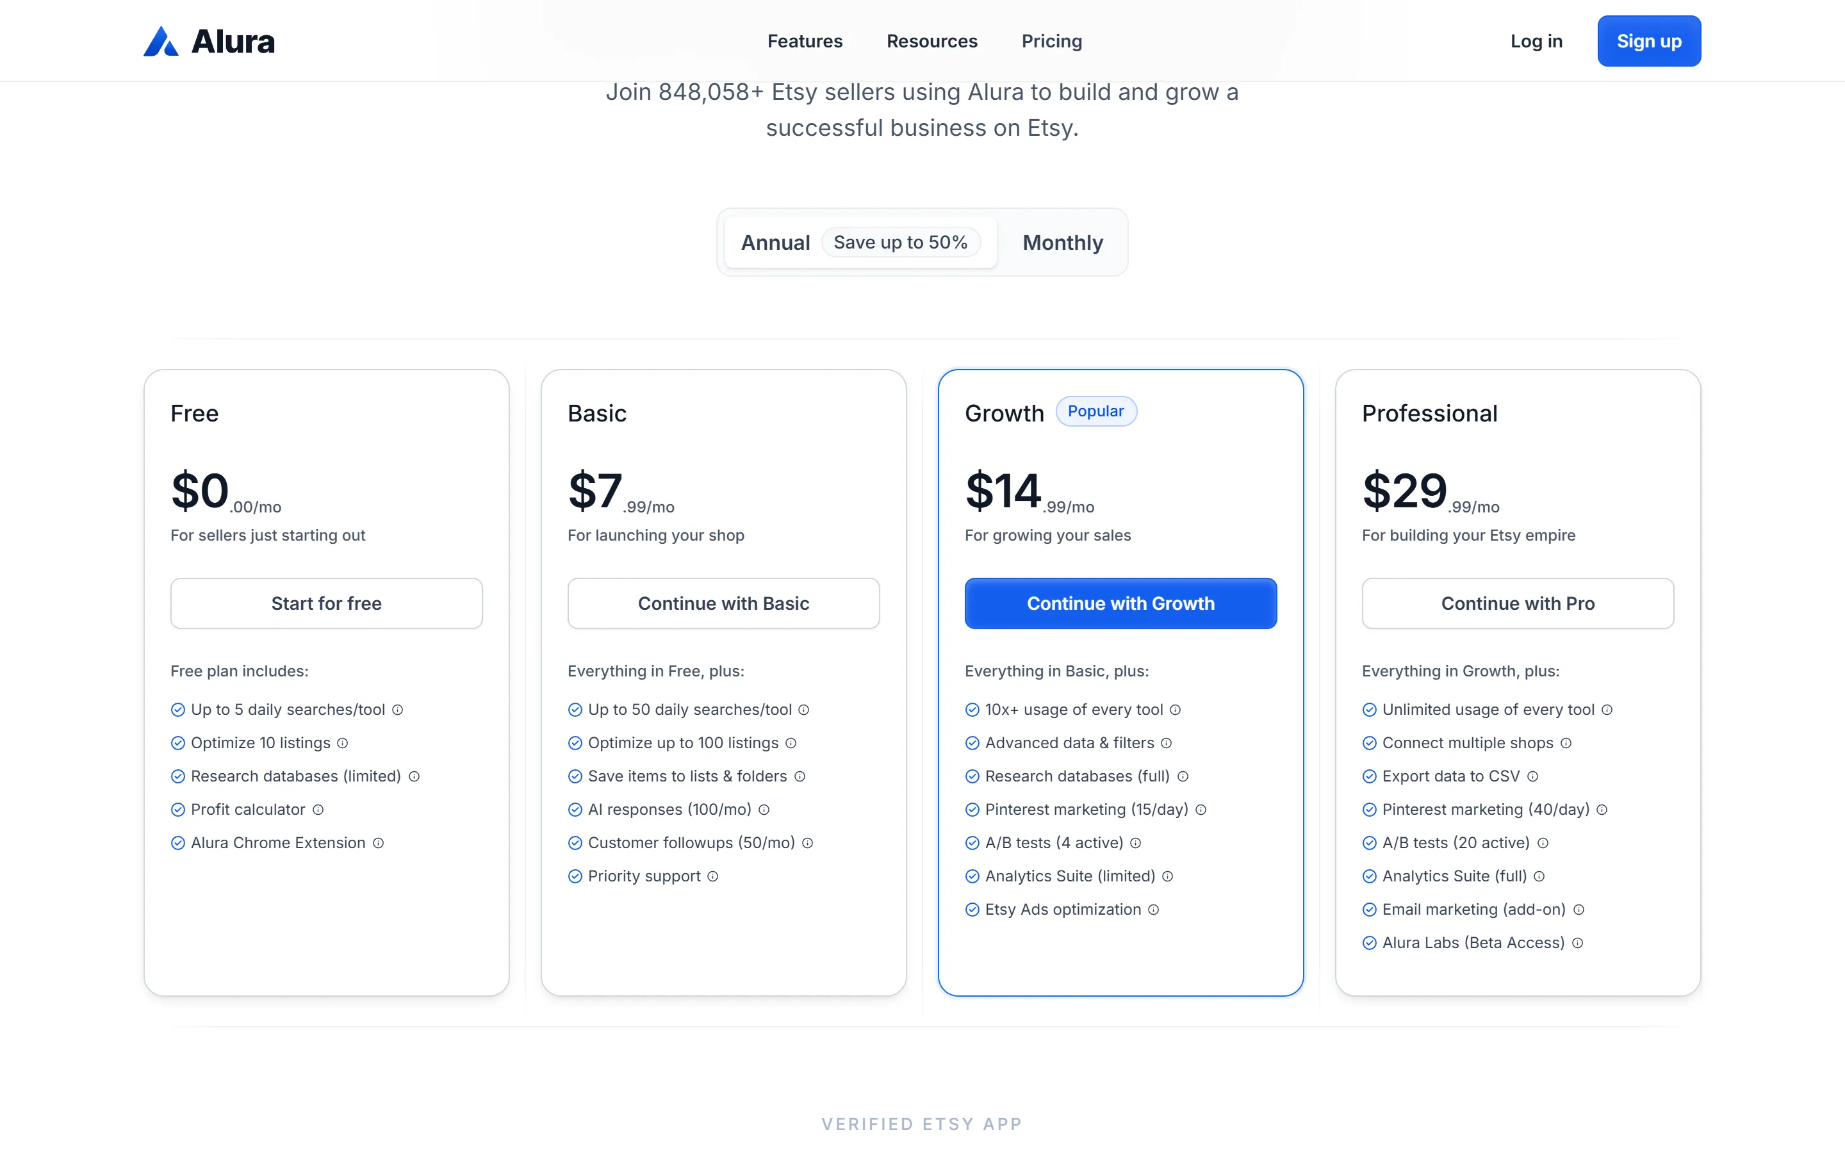Info icon for A/B tests (4 active)
Viewport: 1845px width, 1153px height.
point(1136,844)
